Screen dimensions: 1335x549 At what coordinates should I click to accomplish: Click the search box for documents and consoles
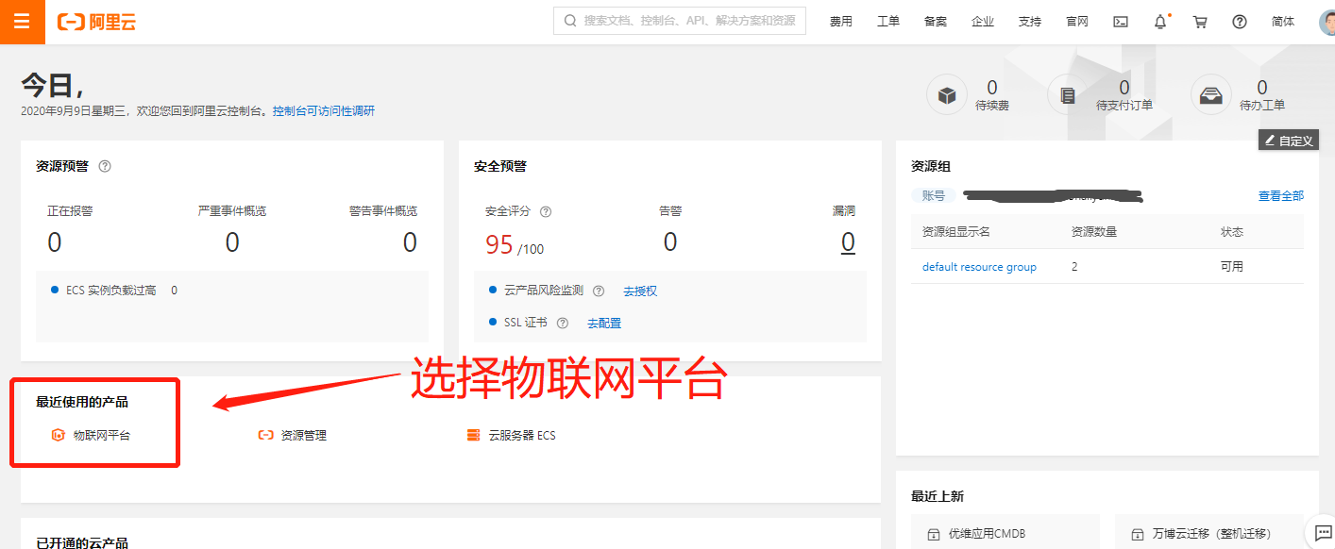coord(680,21)
